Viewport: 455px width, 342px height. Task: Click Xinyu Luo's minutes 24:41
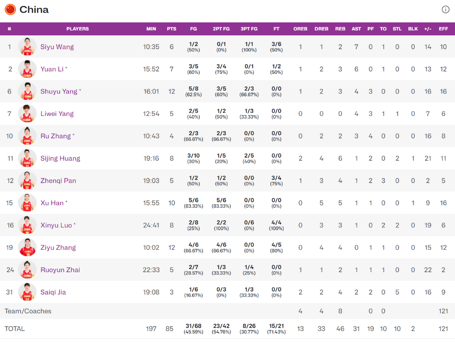pyautogui.click(x=151, y=226)
